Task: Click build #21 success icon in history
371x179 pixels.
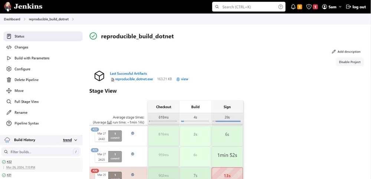Action: [4, 175]
